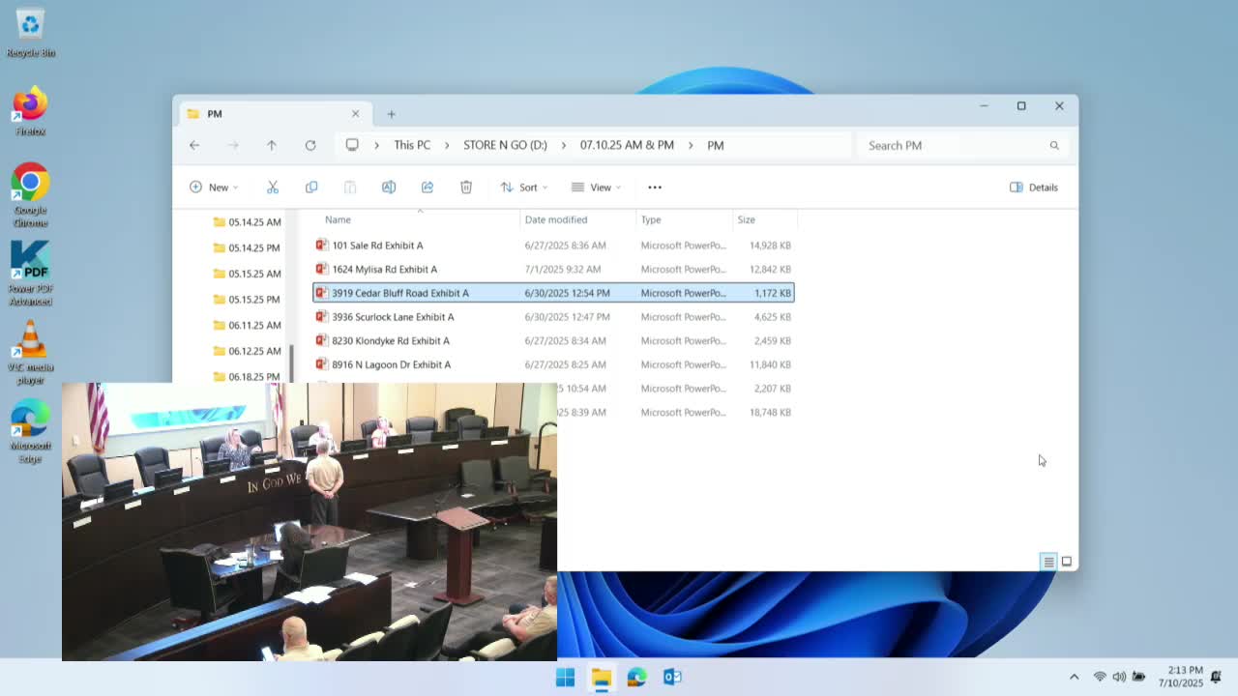Select file 101 Sale Rd Exhibit A
Screen dimensions: 1238x696
pyautogui.click(x=553, y=246)
